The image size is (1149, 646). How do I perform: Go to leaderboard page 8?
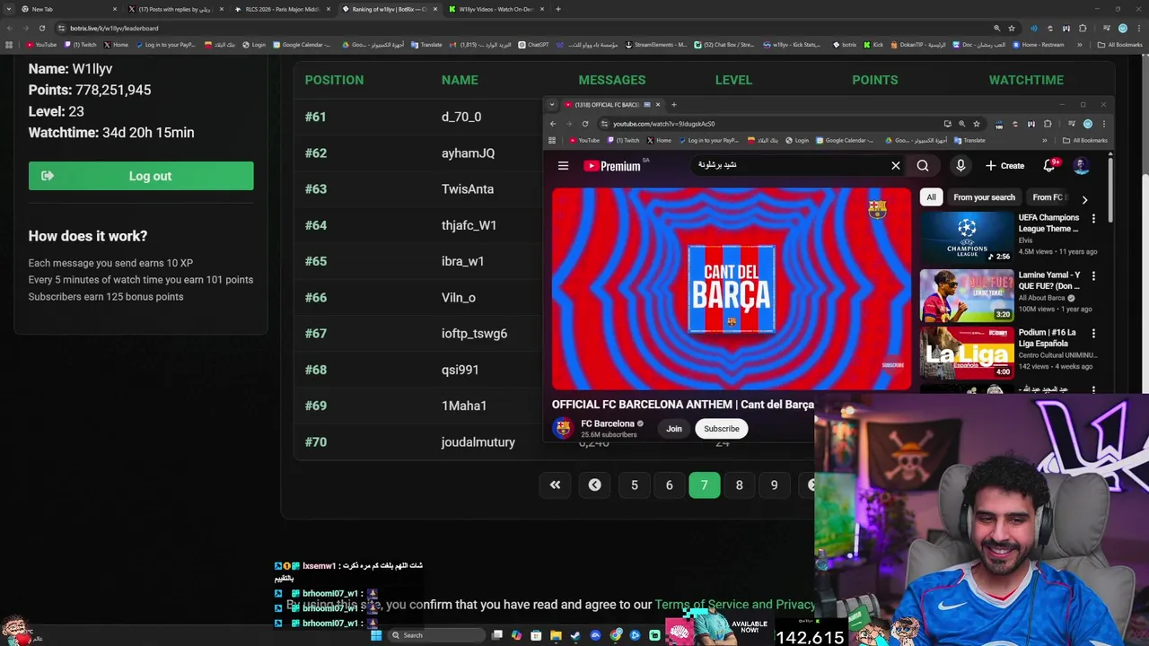point(739,485)
